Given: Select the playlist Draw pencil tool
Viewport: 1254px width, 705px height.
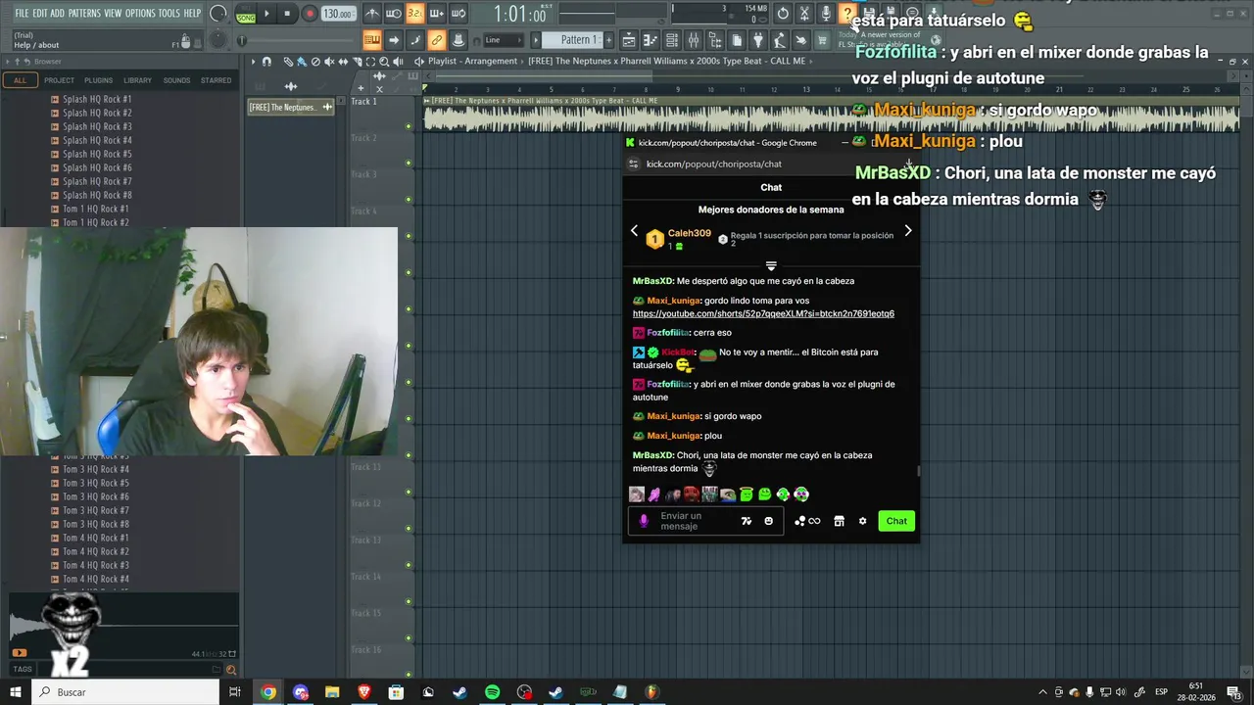Looking at the screenshot, I should pyautogui.click(x=288, y=61).
